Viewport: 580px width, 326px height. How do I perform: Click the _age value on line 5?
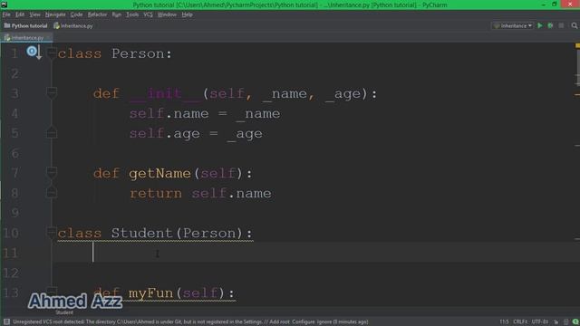tap(245, 134)
